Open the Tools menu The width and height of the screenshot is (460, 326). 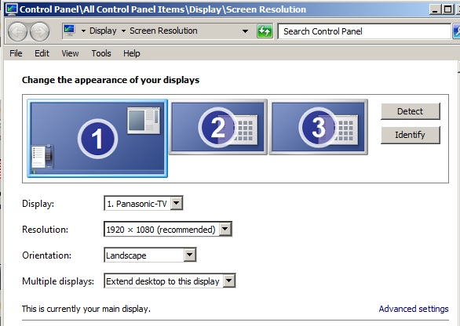(x=101, y=53)
